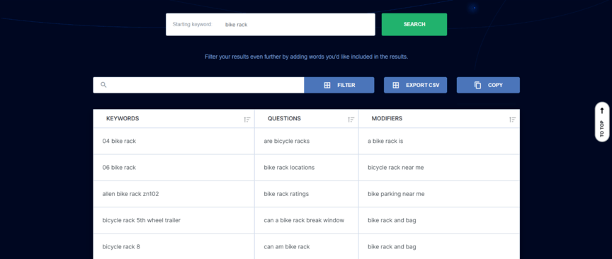Focus the starting keyword input field
Image resolution: width=612 pixels, height=259 pixels.
point(271,25)
